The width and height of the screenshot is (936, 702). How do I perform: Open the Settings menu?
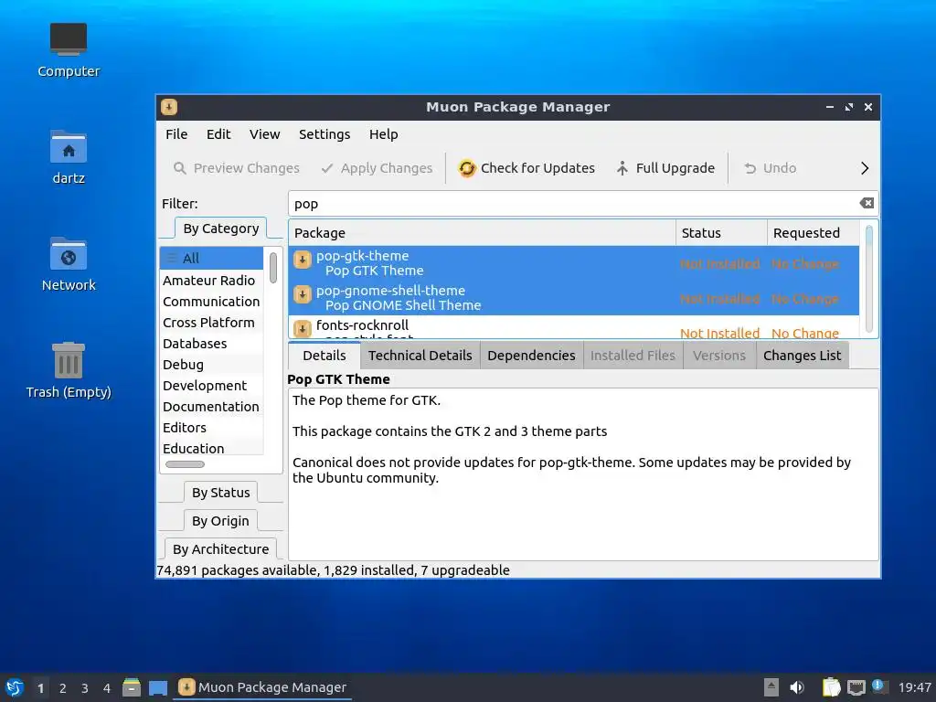pyautogui.click(x=324, y=134)
